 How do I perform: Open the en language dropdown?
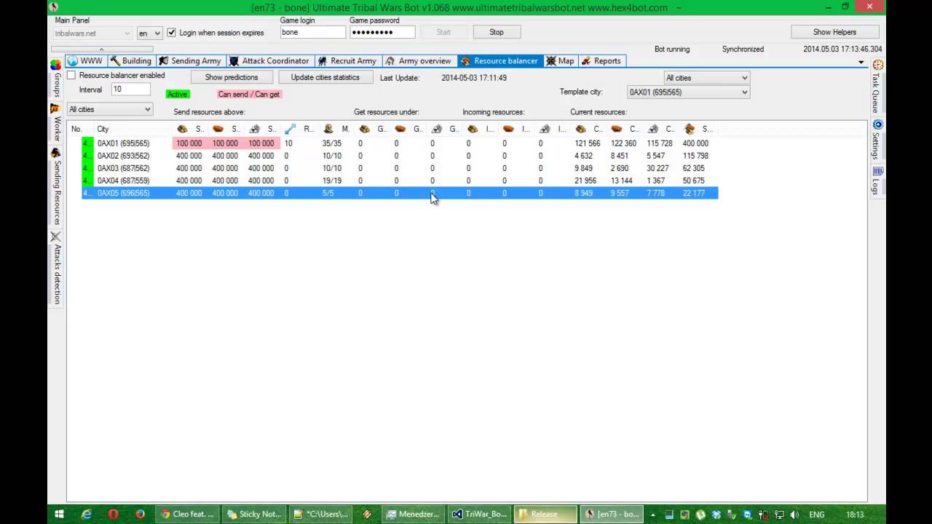tap(149, 33)
